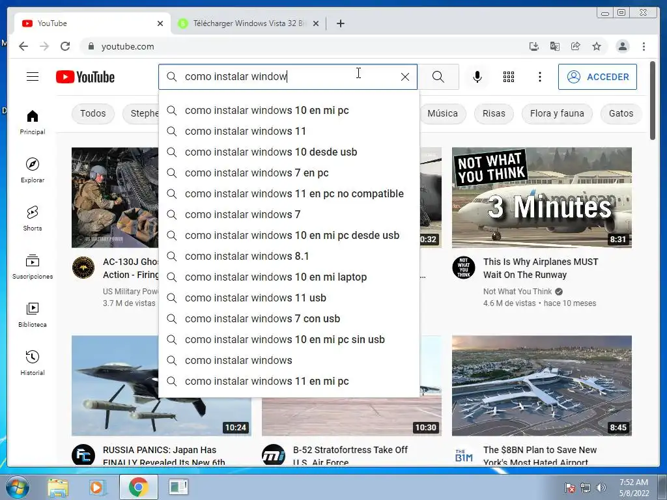
Task: Select the Música filter chip
Action: 442,113
